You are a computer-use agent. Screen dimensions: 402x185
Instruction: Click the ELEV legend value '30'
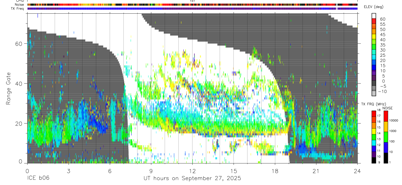click(x=383, y=50)
